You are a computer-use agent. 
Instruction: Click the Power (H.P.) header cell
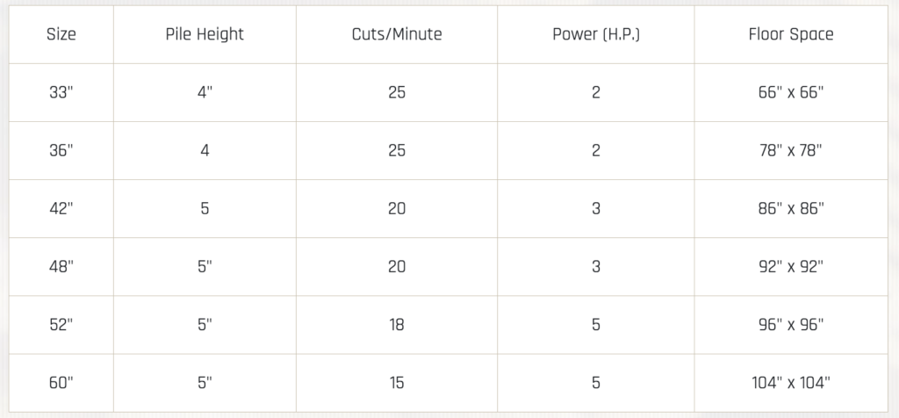point(595,35)
